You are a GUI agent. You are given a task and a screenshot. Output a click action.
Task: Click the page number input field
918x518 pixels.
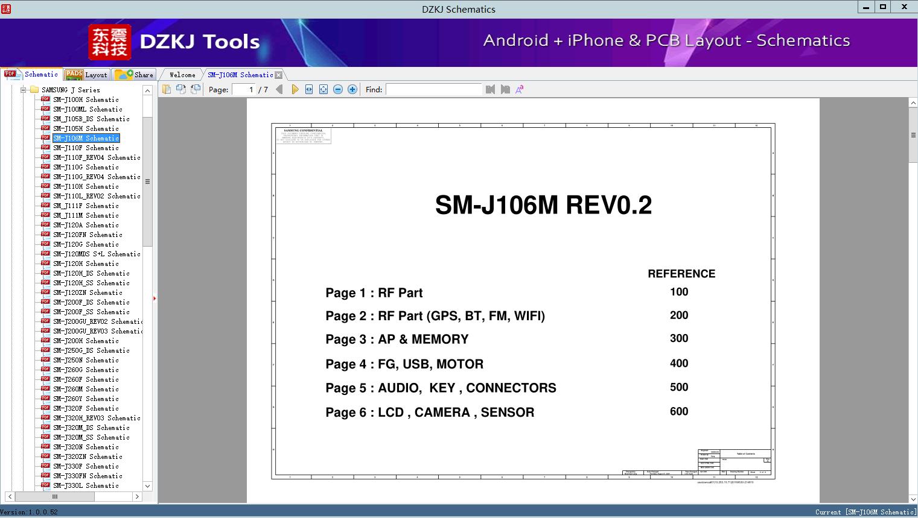[243, 89]
